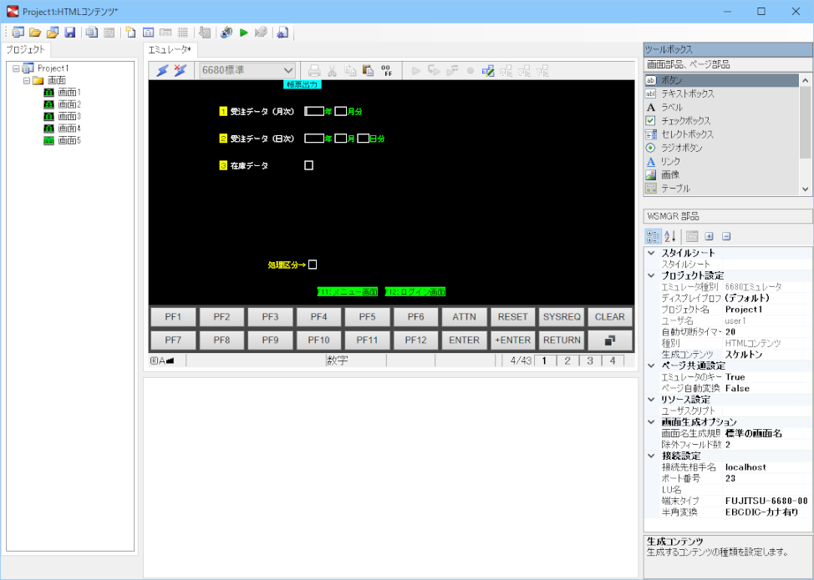The width and height of the screenshot is (814, 580).
Task: Click the new project icon in main toolbar
Action: point(18,33)
